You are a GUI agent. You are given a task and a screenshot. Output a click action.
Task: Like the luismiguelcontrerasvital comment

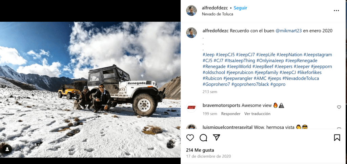[339, 128]
